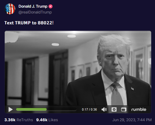This screenshot has height=125, width=155.
Task: Mute the video with the speaker icon
Action: pos(104,109)
